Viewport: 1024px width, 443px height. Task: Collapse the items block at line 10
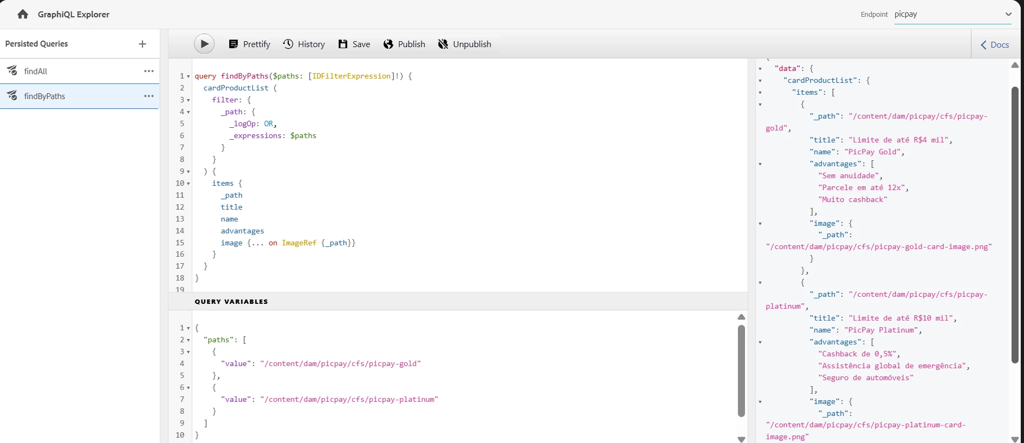point(189,184)
